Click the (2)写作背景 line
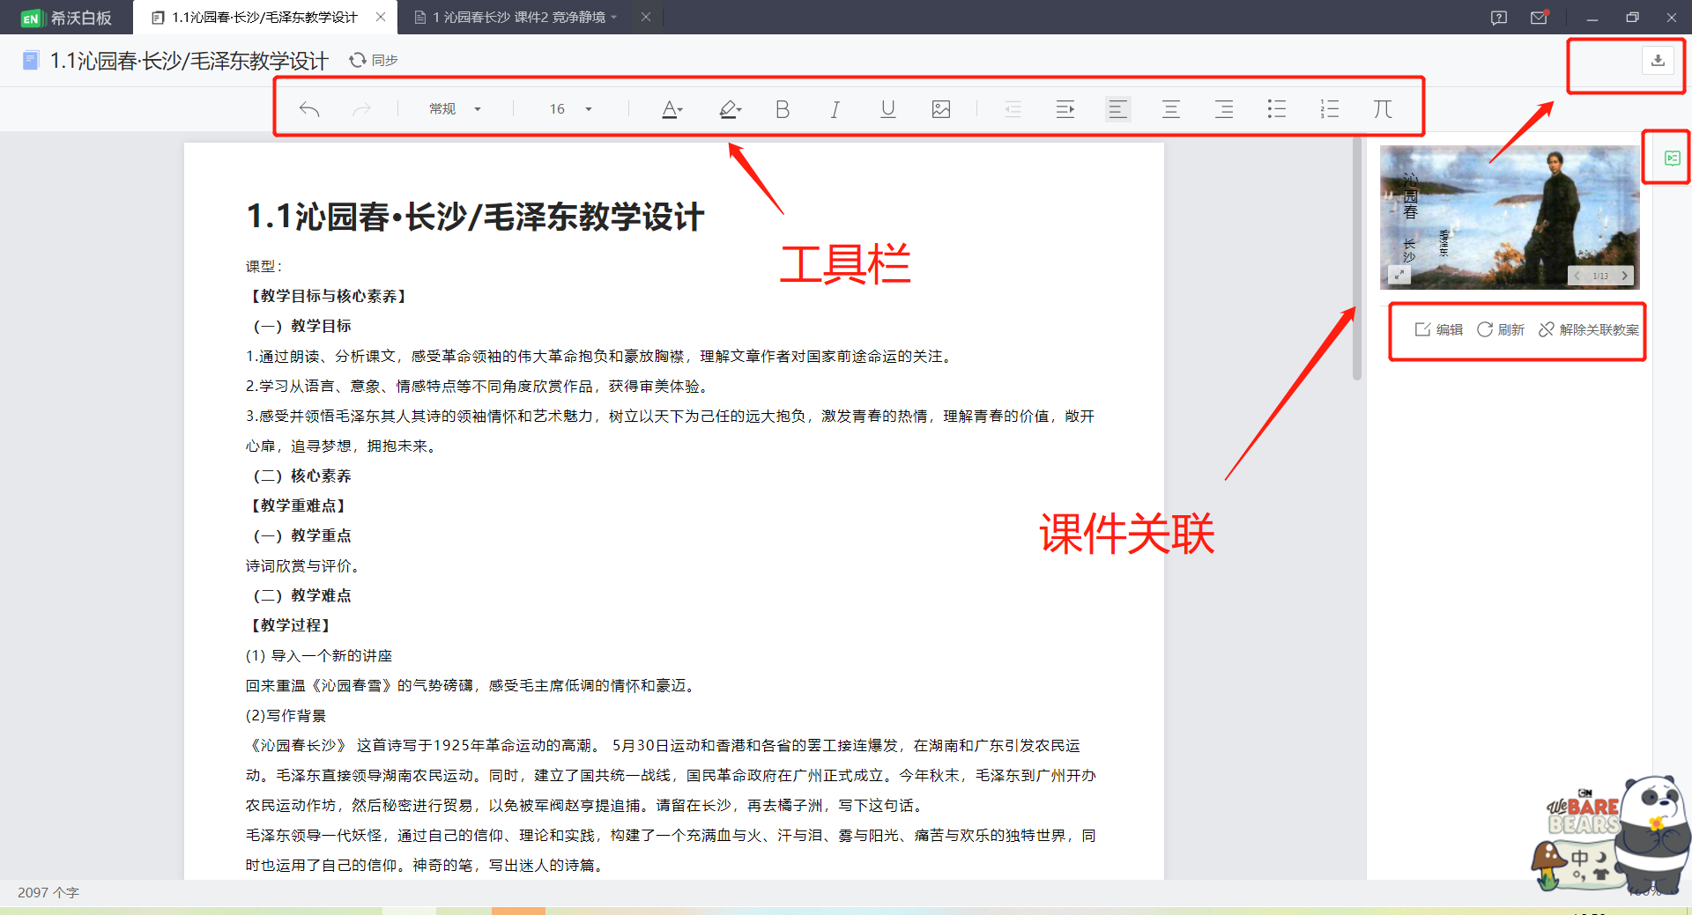 [x=286, y=715]
